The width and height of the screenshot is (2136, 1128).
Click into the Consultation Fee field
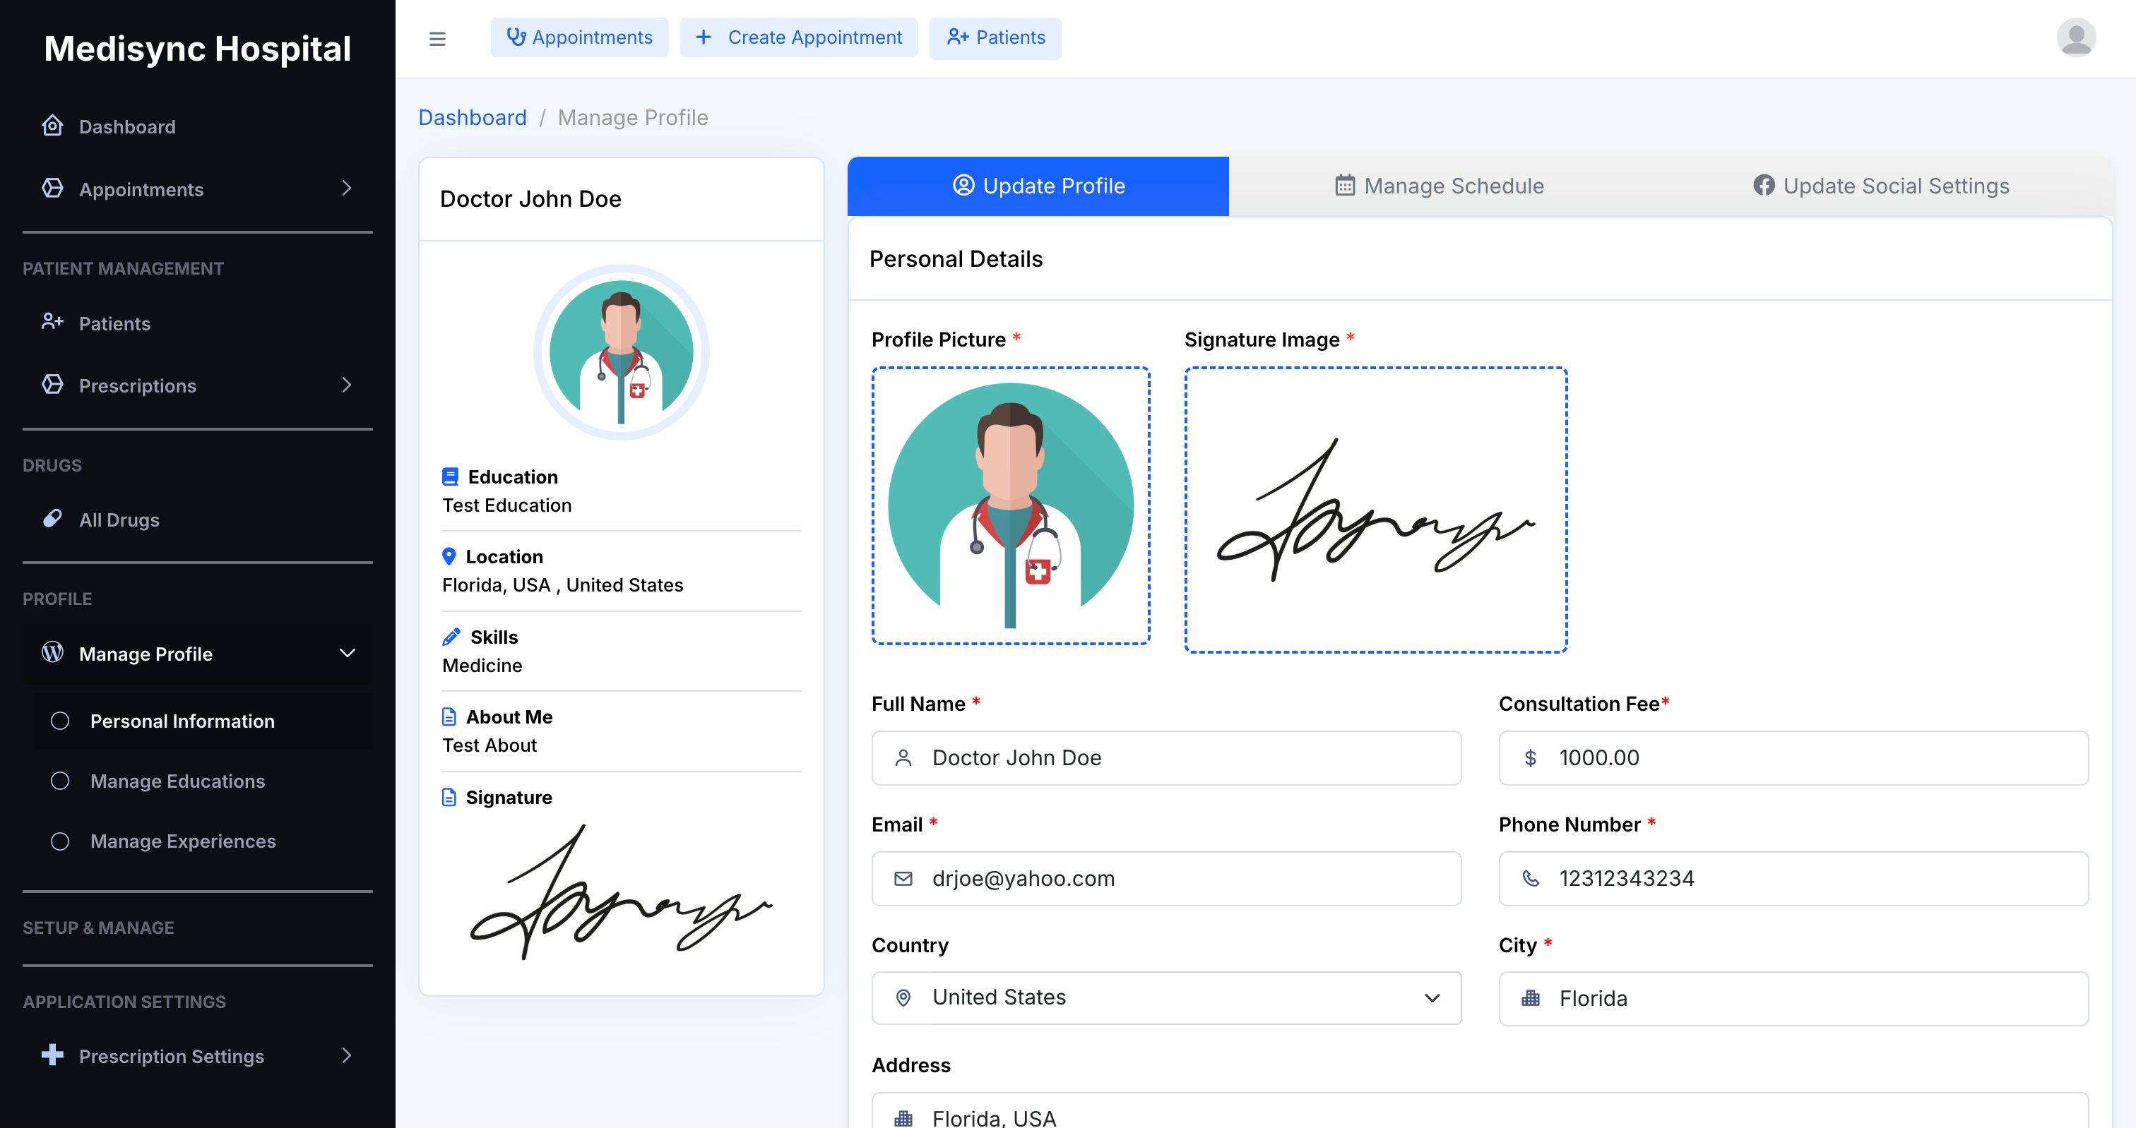pyautogui.click(x=1808, y=757)
